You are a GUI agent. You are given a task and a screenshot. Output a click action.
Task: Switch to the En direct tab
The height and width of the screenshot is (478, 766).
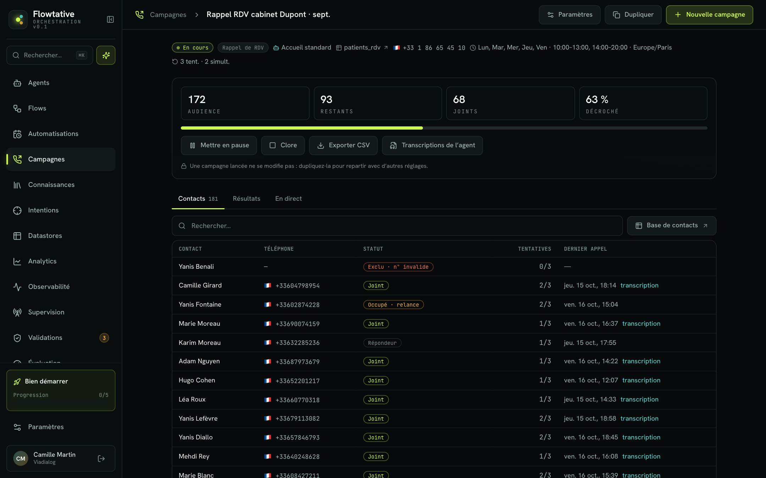pos(288,199)
